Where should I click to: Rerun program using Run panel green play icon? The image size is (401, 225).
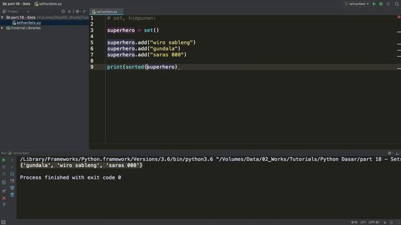point(4,161)
